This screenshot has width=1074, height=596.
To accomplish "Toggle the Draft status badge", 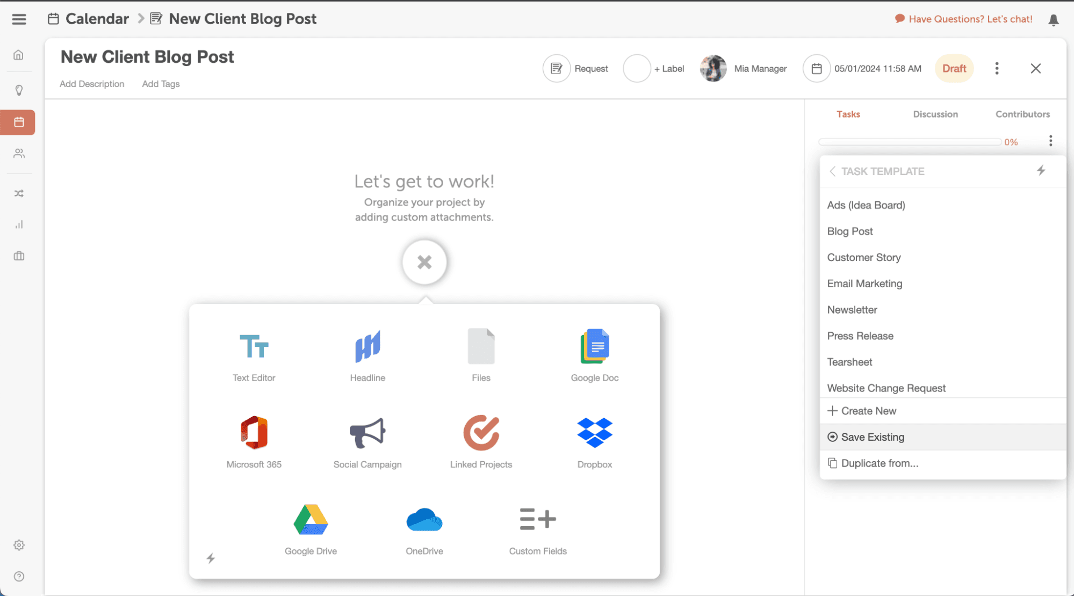I will tap(954, 69).
